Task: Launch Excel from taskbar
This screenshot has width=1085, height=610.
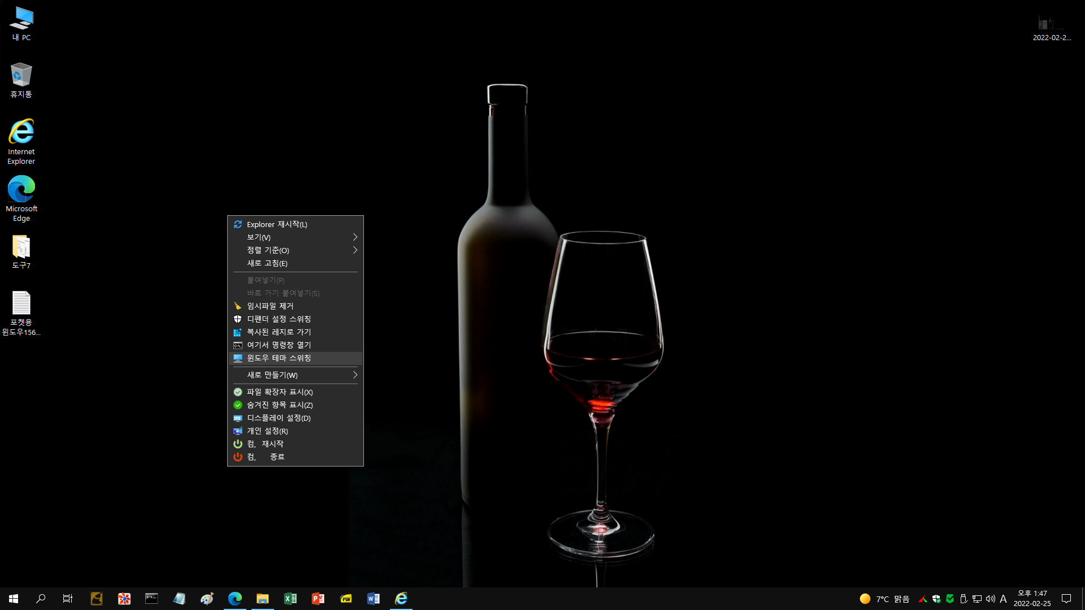Action: (x=290, y=599)
